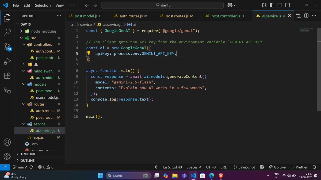
Task: Open the Copilot chat icon in title bar
Action: 230,5
